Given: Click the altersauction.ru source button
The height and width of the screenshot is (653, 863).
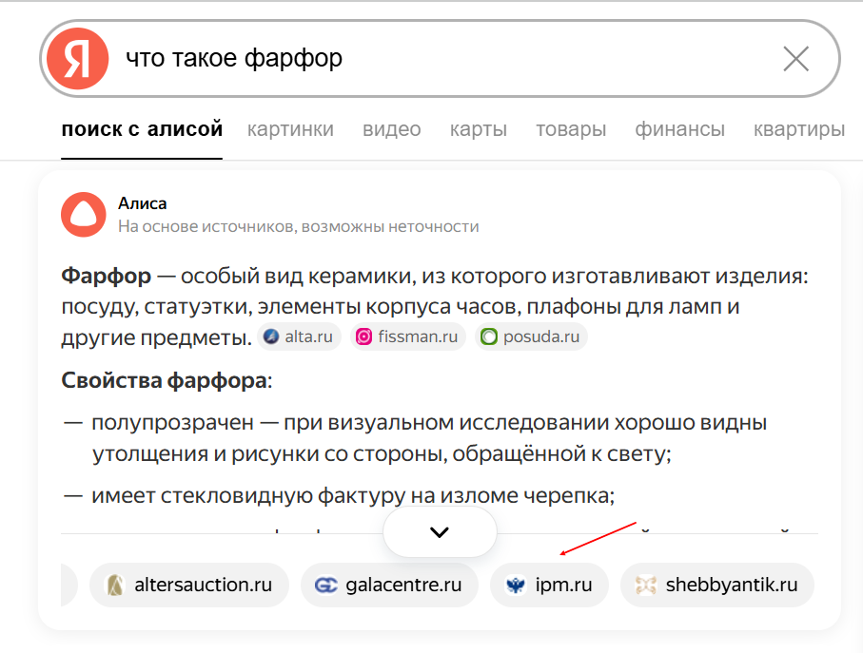Looking at the screenshot, I should 188,585.
